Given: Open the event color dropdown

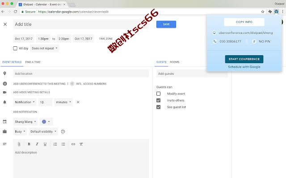Looking at the screenshot, I should click(x=46, y=121).
